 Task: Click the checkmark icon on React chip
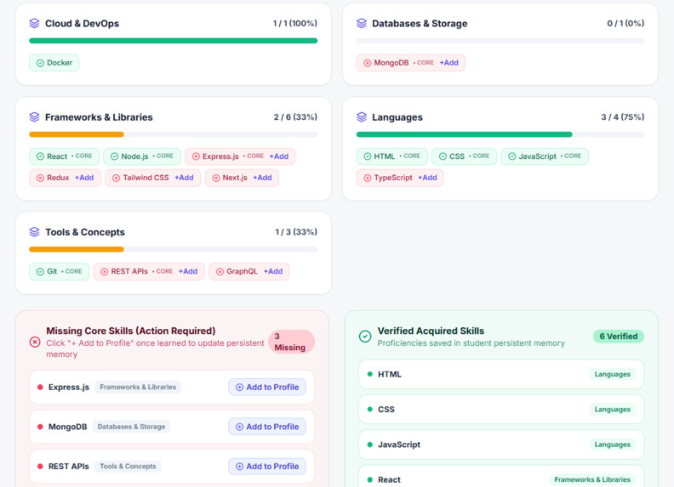click(x=40, y=156)
